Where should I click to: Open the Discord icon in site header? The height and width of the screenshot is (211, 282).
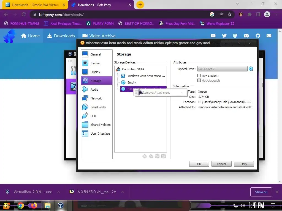click(246, 36)
